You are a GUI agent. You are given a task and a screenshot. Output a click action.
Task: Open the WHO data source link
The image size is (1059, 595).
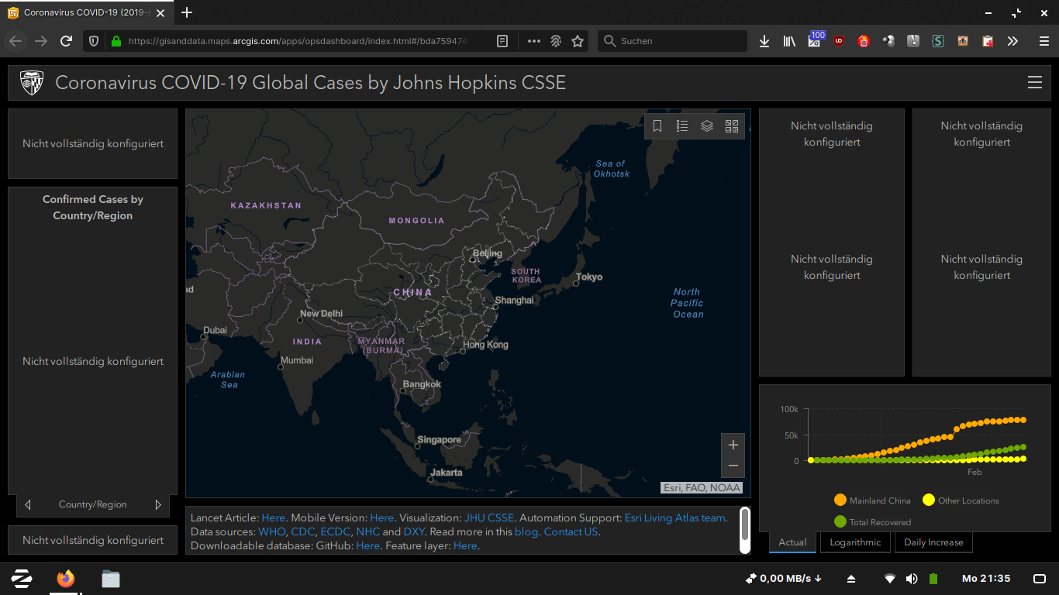(x=272, y=531)
